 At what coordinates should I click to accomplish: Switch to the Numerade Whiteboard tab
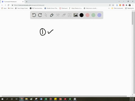pyautogui.click(x=12, y=2)
